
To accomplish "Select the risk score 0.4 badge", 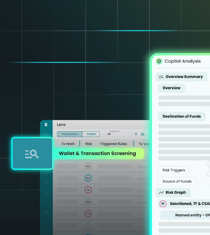I will 88,202.
